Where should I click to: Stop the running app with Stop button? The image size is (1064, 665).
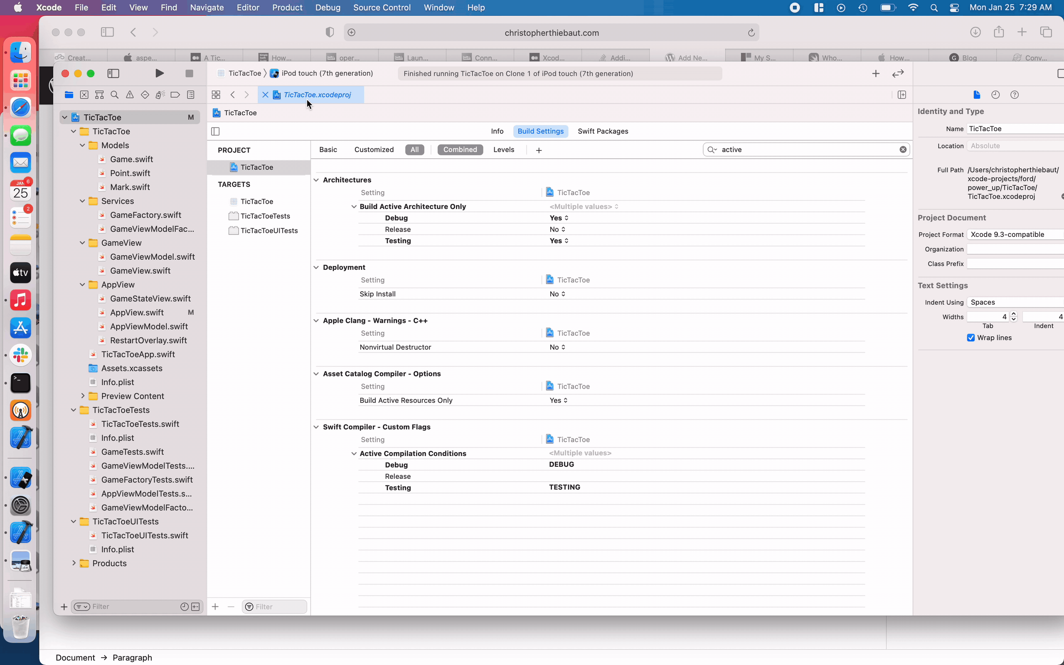coord(189,74)
